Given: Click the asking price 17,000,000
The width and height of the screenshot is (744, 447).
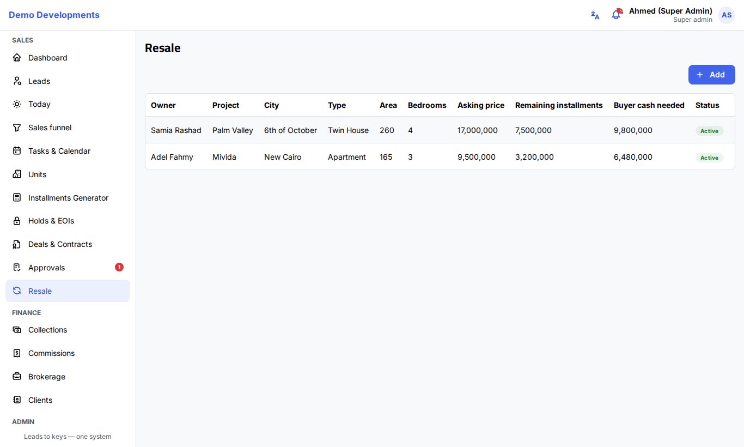Looking at the screenshot, I should (478, 130).
